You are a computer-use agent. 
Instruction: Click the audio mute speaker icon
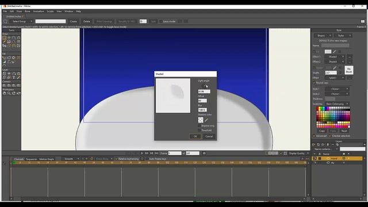pos(204,154)
